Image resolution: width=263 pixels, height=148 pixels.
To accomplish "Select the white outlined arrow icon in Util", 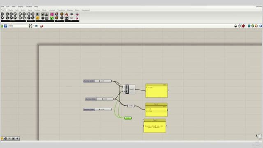I will pos(72,18).
